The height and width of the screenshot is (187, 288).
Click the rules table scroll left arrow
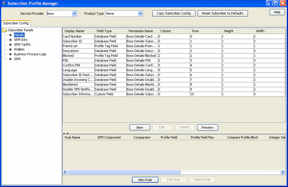pos(65,172)
